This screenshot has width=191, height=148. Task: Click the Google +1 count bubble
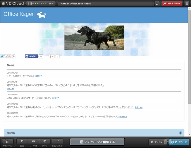[x=57, y=56]
